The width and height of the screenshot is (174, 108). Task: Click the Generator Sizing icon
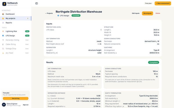click(x=3, y=40)
